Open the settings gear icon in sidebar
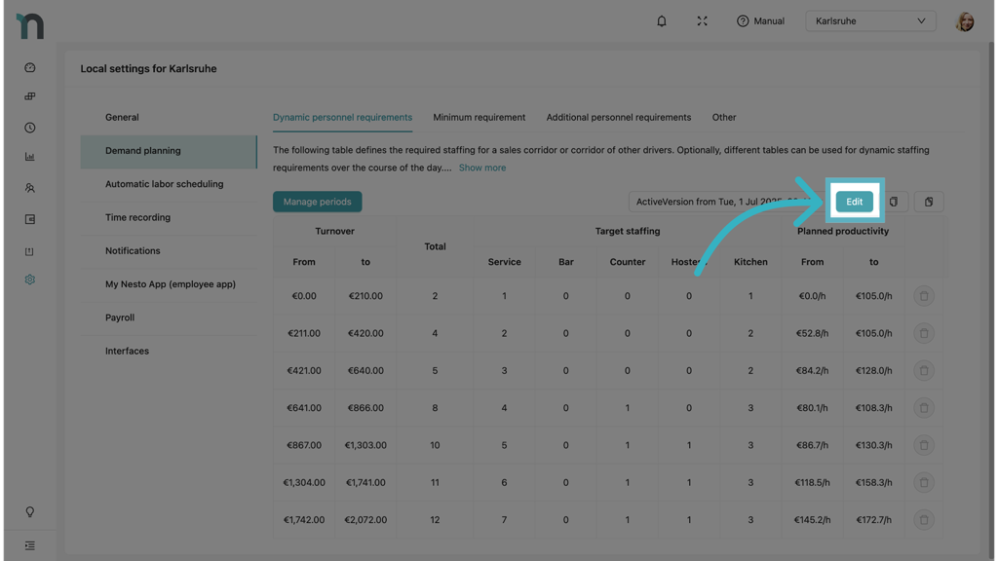Image resolution: width=998 pixels, height=561 pixels. pos(30,280)
